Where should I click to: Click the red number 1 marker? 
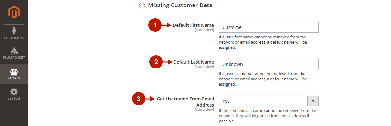coord(155,26)
